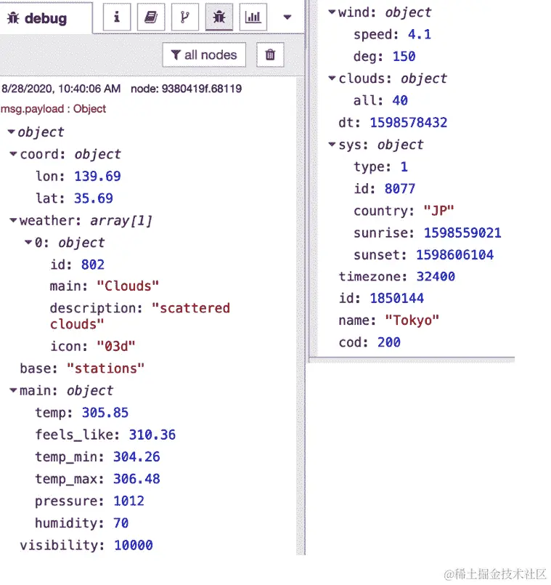Collapse the sys object

coord(331,145)
